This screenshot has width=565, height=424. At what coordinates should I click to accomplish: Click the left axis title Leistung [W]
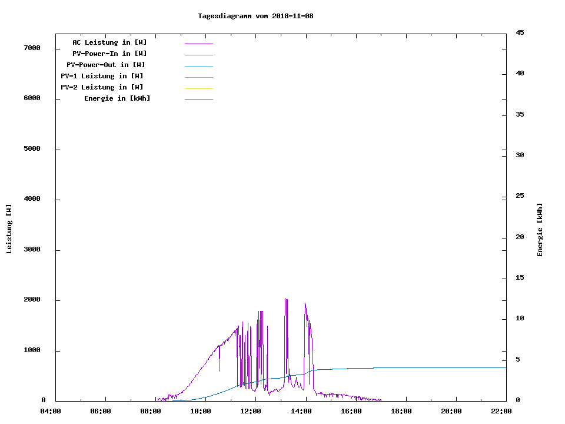click(x=9, y=229)
